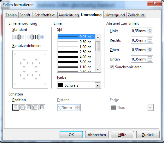Open the Schrifteffekt tab
The image size is (164, 143).
[x=44, y=15]
